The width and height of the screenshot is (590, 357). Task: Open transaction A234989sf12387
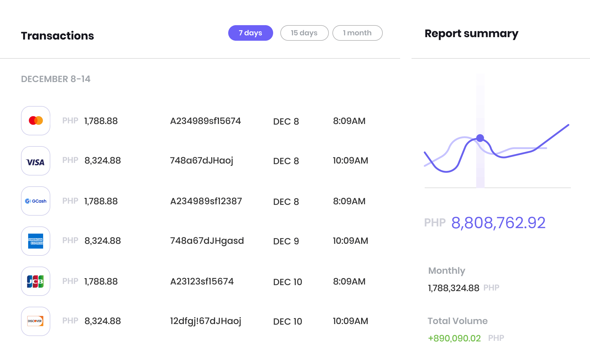point(206,201)
